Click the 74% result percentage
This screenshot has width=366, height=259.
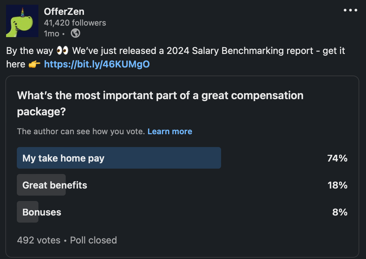338,158
